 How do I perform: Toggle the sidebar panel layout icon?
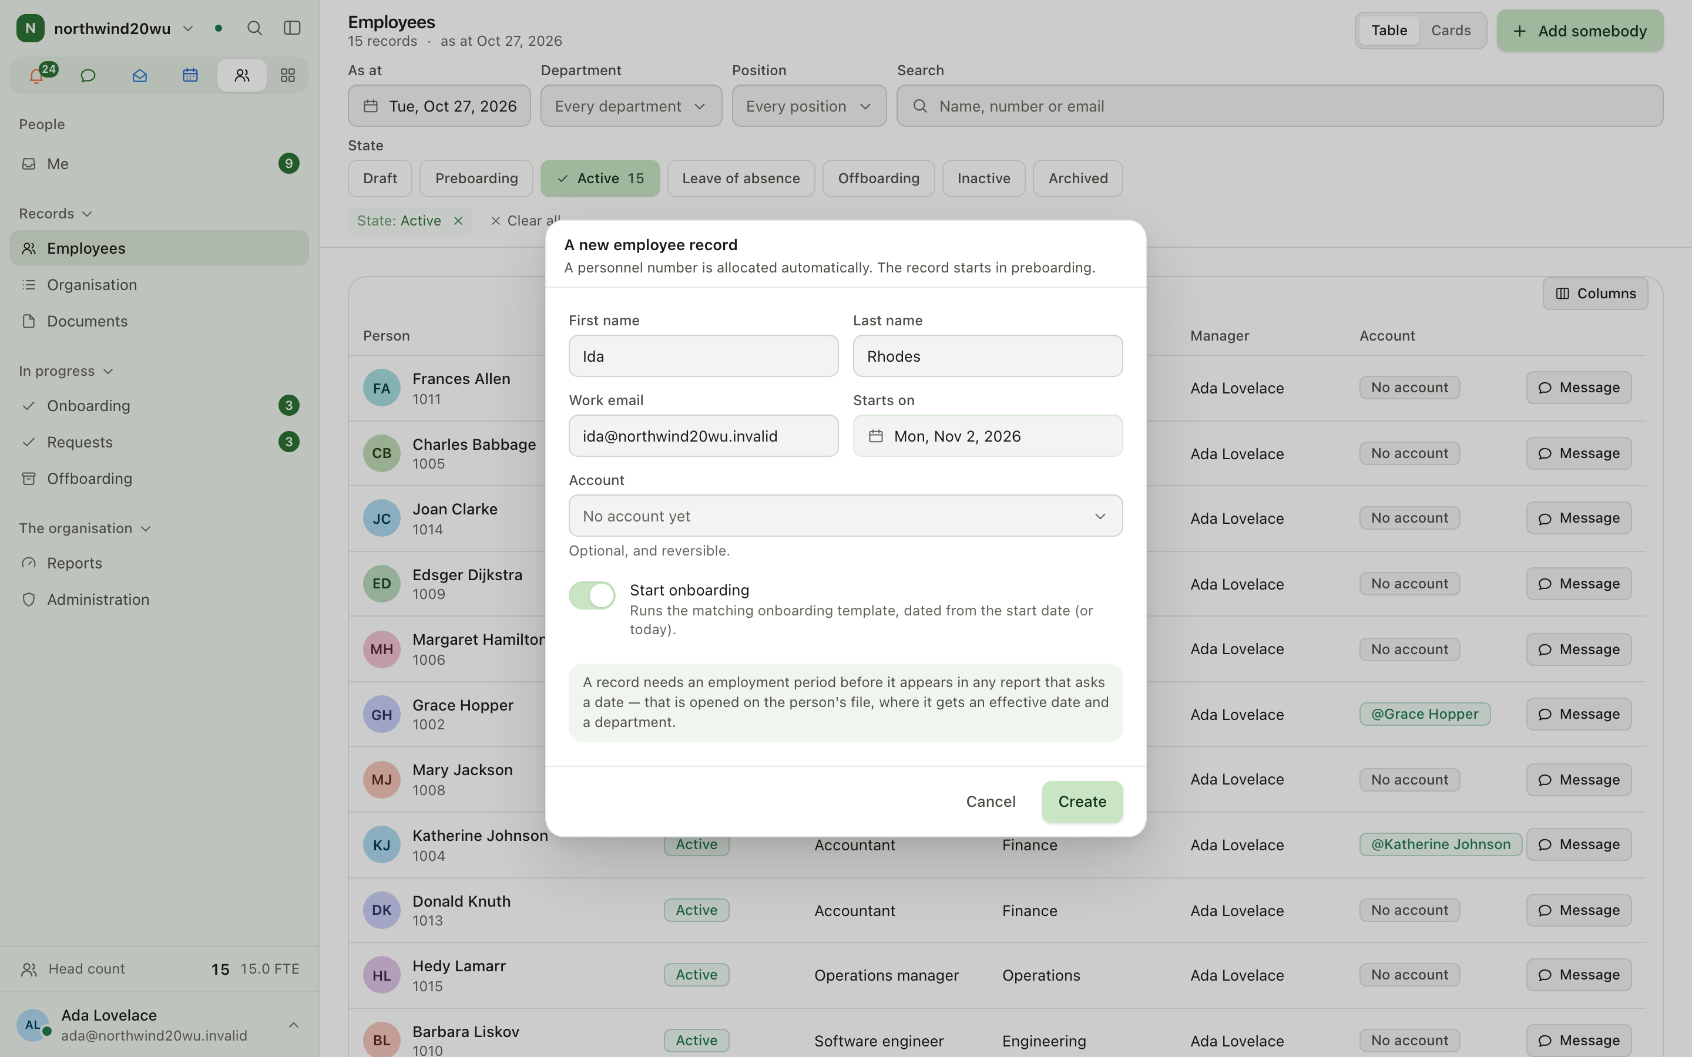[x=291, y=28]
